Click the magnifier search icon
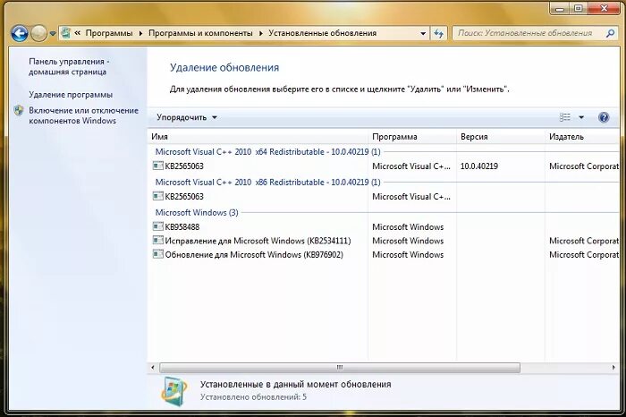 click(x=610, y=33)
